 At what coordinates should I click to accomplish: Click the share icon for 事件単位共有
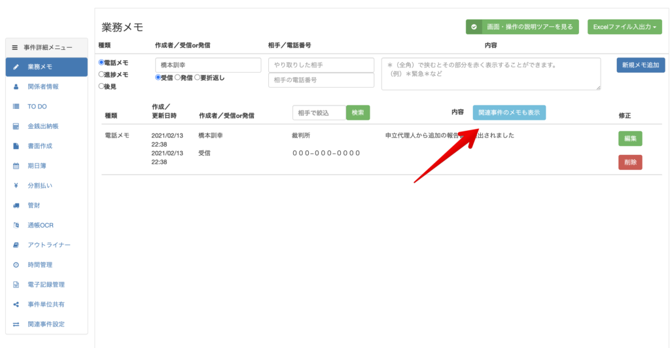point(16,304)
